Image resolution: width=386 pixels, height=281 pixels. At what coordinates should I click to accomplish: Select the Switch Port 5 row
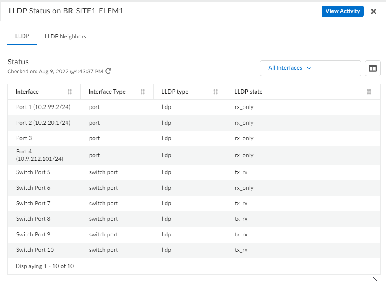[x=33, y=172]
